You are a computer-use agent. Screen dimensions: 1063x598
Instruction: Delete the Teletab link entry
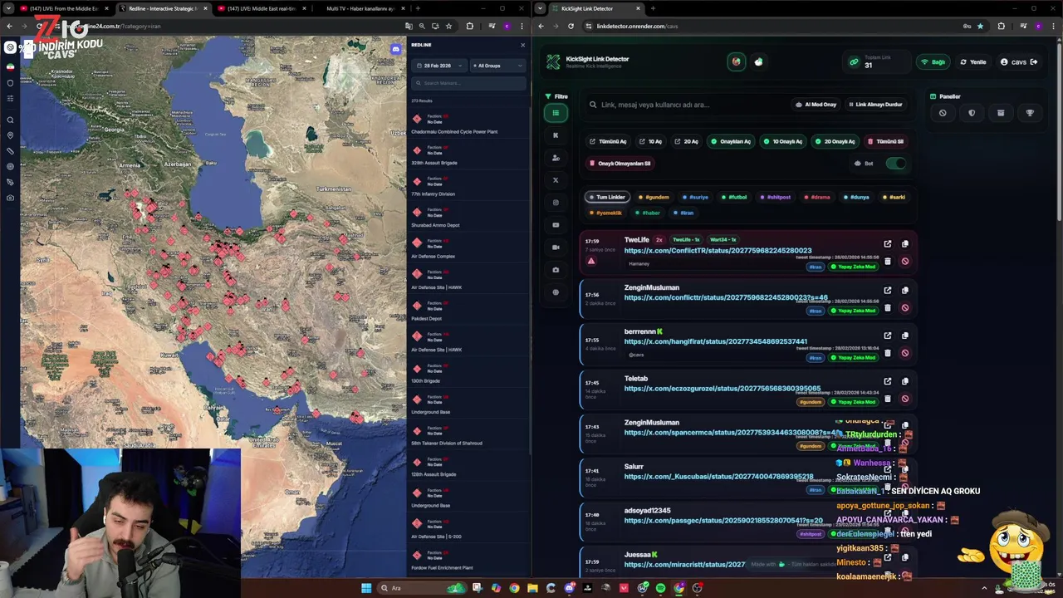888,399
